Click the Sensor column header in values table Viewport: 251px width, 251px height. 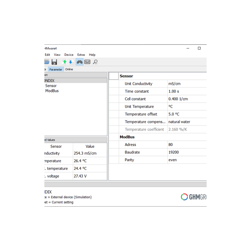56,146
